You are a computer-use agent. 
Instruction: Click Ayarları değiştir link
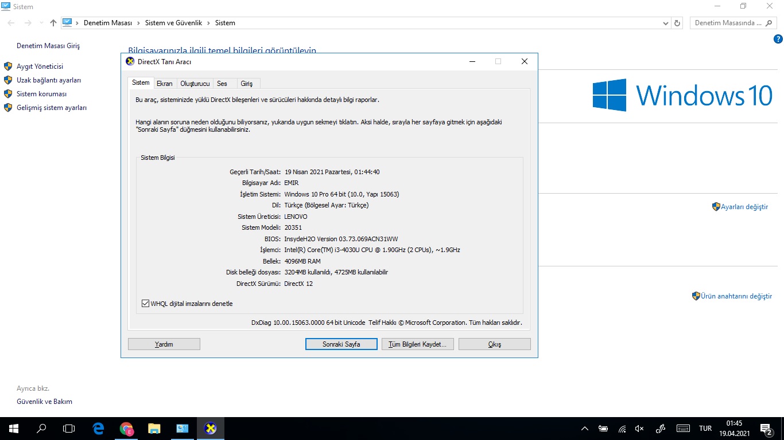tap(744, 207)
